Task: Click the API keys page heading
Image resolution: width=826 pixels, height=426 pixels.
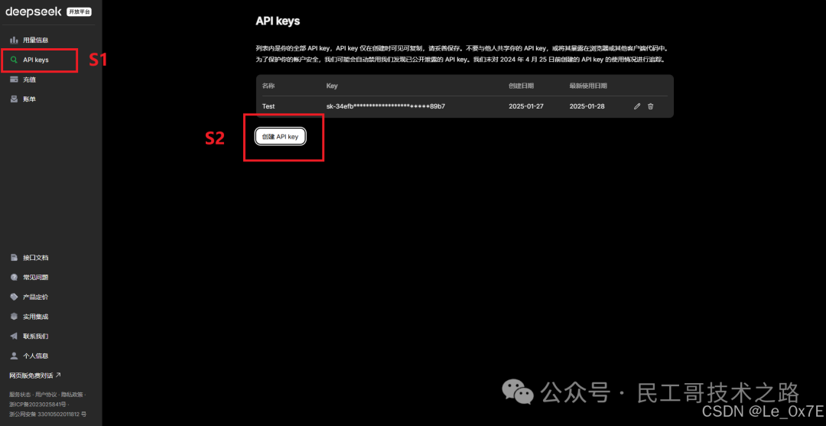Action: tap(278, 21)
